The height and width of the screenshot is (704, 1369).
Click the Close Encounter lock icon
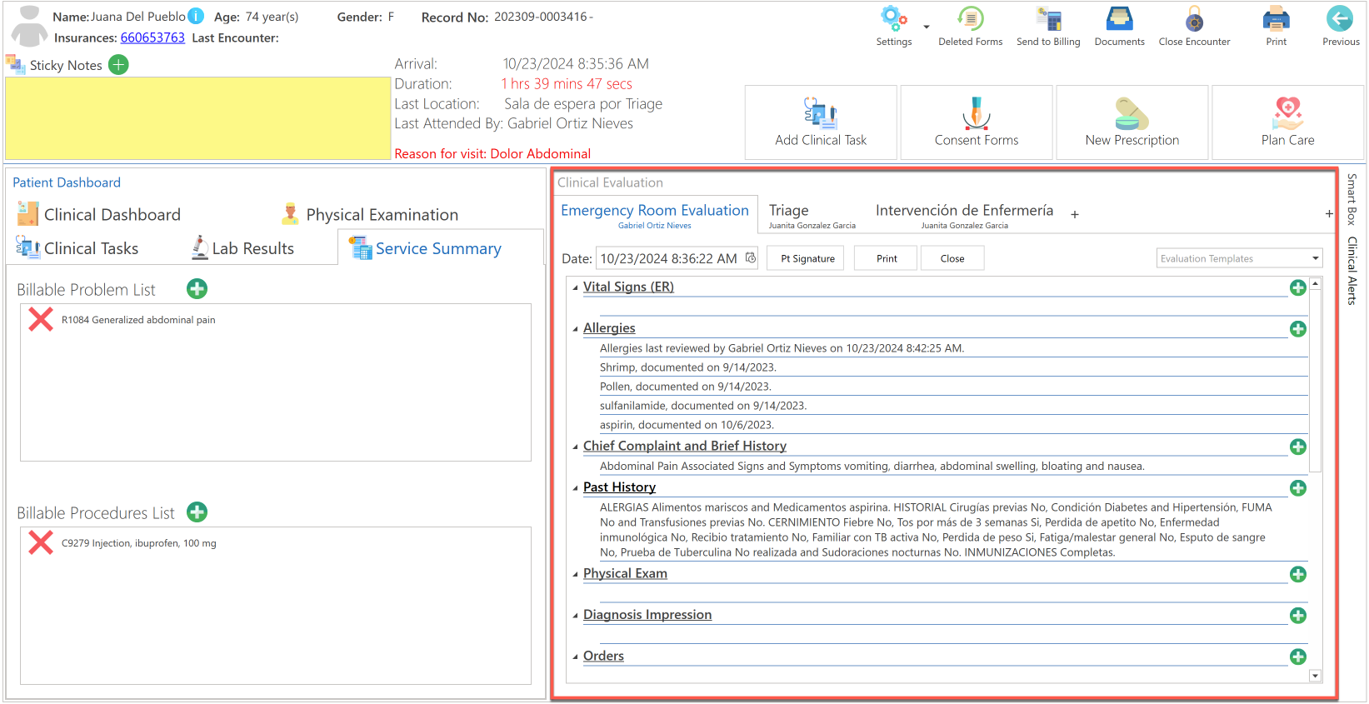[1194, 18]
